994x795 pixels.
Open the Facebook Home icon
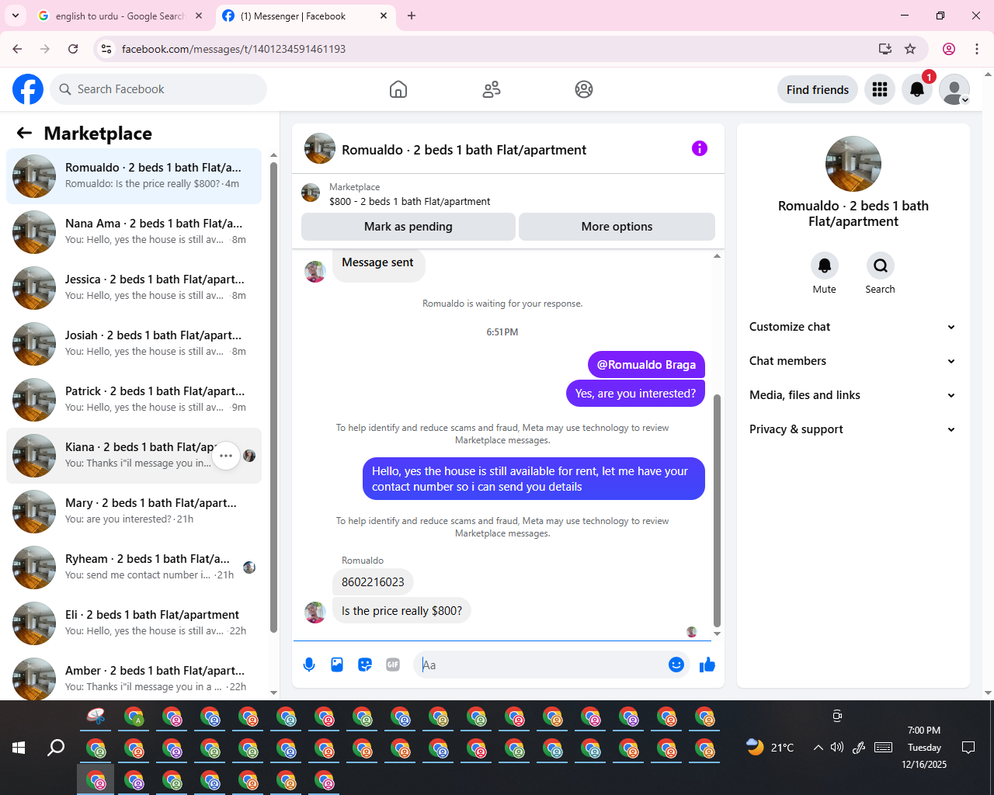(x=398, y=89)
